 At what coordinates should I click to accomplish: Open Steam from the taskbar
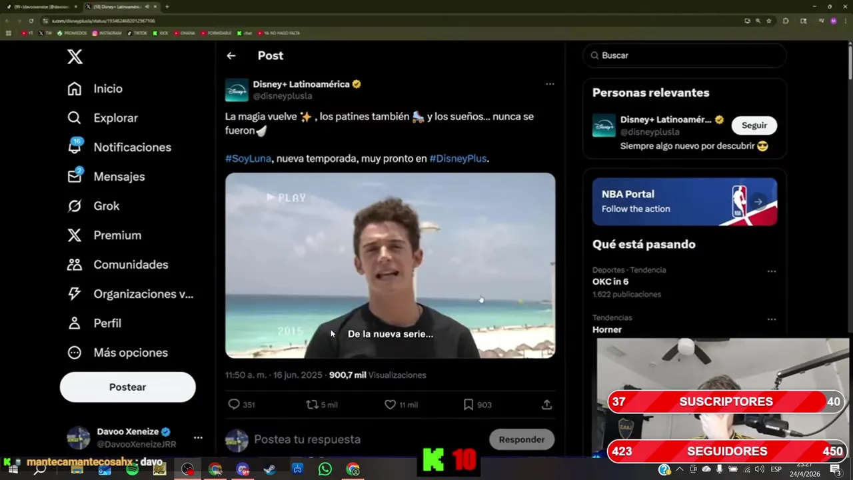pyautogui.click(x=269, y=469)
